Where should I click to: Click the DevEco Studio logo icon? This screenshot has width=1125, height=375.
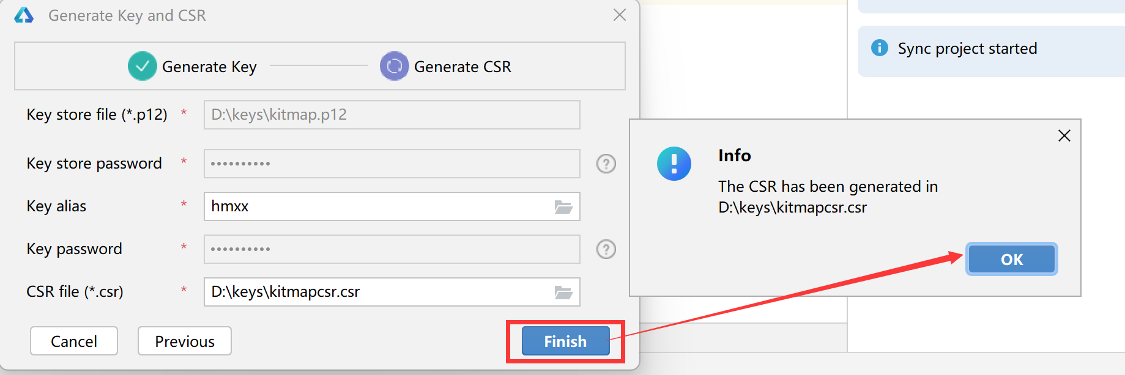pyautogui.click(x=24, y=15)
